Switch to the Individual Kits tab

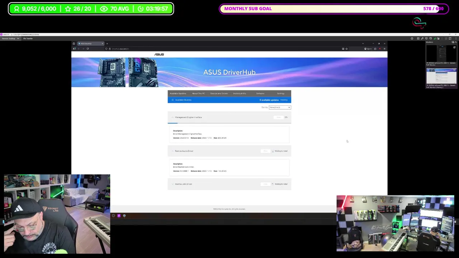point(240,94)
